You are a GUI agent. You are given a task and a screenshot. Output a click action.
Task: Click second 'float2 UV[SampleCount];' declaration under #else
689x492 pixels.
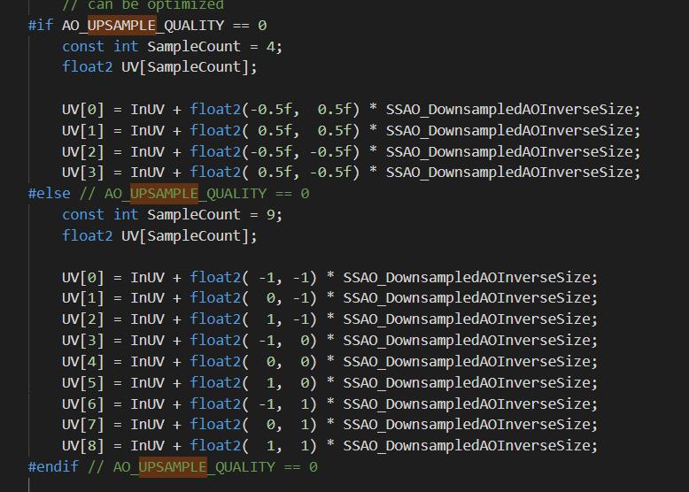159,235
